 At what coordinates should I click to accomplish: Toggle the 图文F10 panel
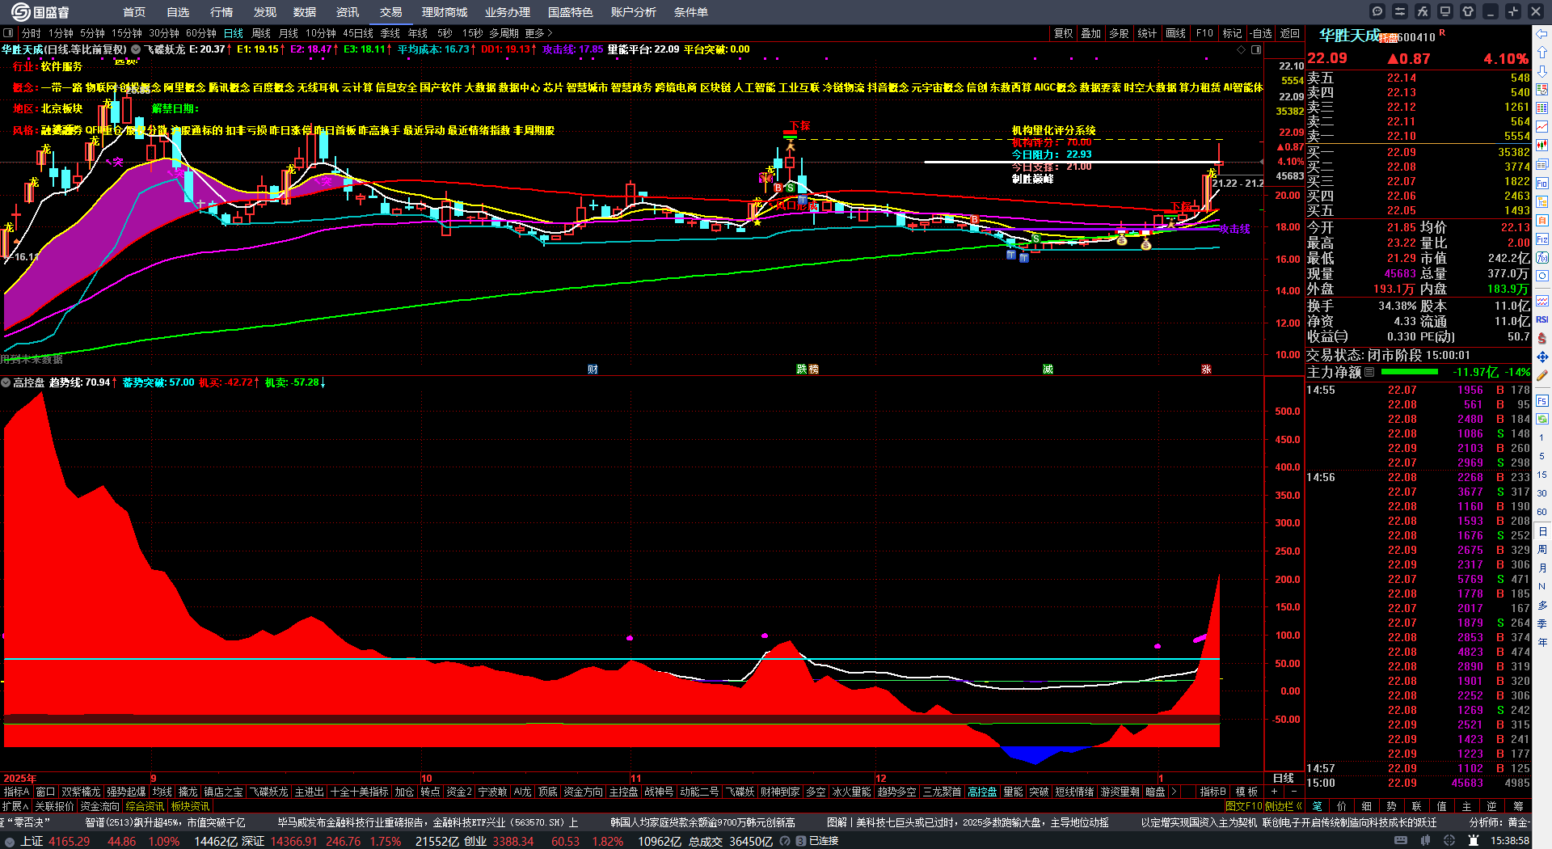pyautogui.click(x=1243, y=806)
